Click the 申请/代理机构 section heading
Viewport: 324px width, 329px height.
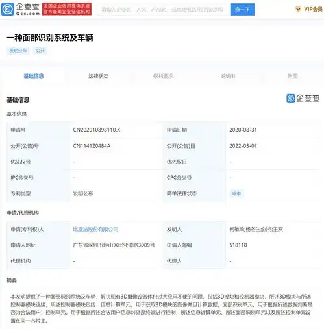23,213
